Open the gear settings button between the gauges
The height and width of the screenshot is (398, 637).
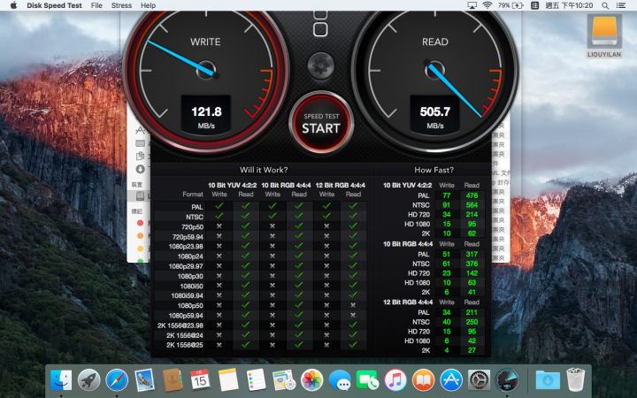[x=320, y=65]
